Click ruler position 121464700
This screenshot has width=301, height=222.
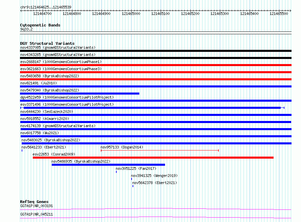click(42, 14)
